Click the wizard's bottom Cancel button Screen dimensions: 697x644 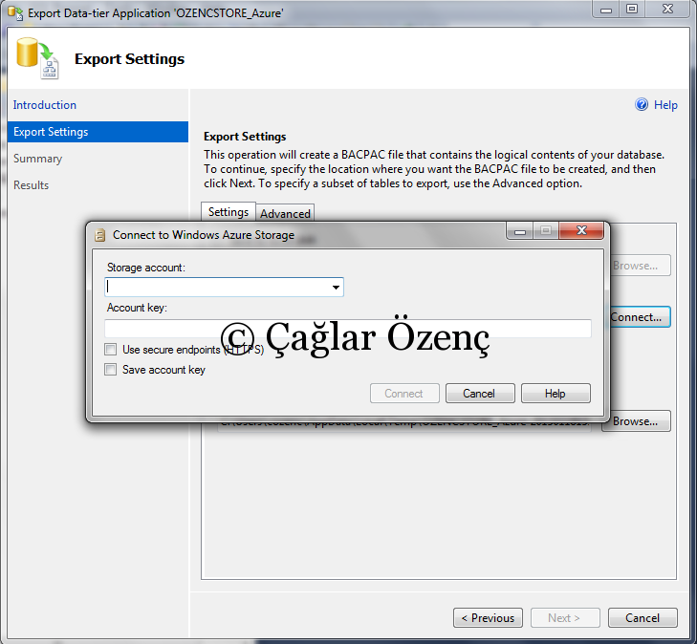coord(643,618)
